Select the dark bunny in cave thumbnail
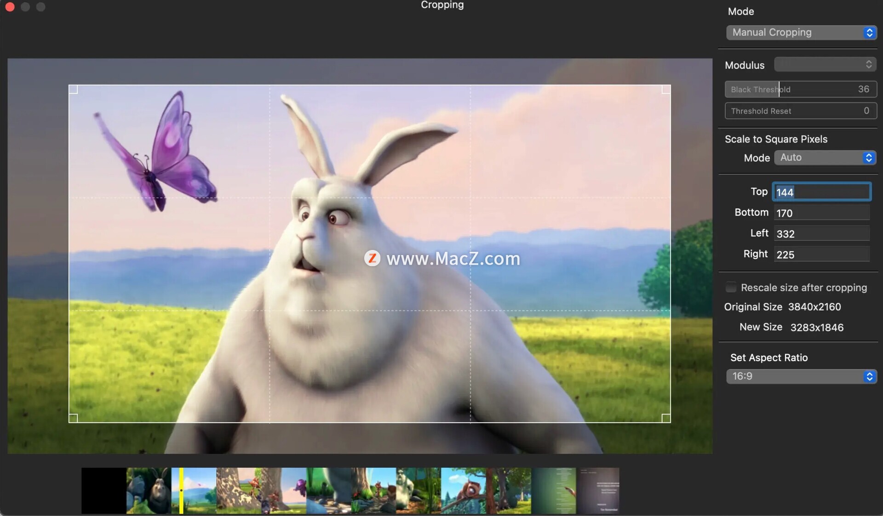 pos(149,491)
